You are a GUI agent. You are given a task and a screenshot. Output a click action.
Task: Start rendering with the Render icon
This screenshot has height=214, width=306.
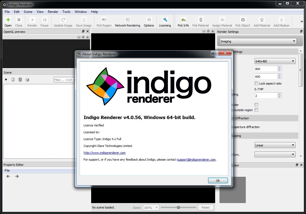tap(32, 22)
